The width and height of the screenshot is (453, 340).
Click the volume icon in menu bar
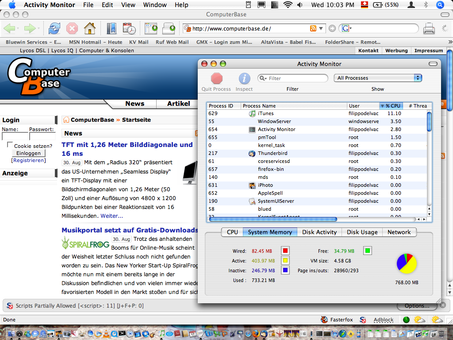300,4
